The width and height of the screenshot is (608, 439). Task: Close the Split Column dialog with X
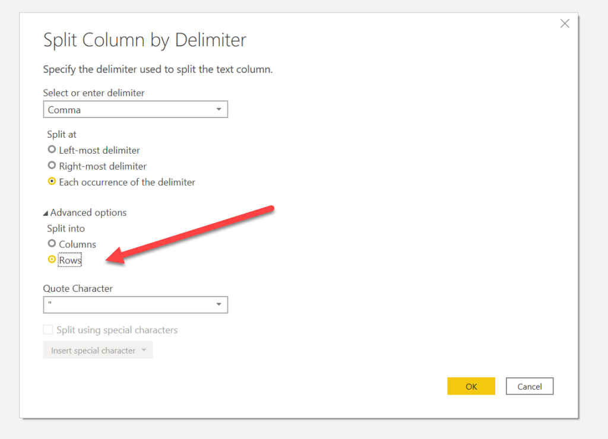pyautogui.click(x=565, y=24)
